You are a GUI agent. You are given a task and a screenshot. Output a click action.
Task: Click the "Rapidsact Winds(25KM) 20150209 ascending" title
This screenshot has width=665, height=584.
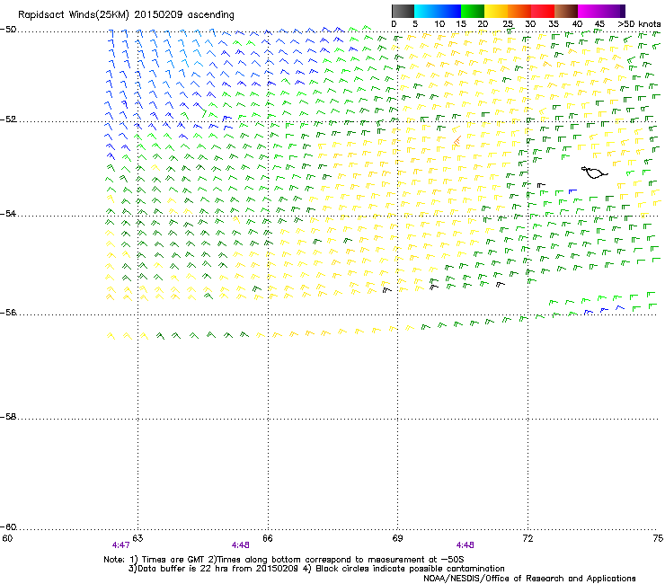click(x=126, y=15)
